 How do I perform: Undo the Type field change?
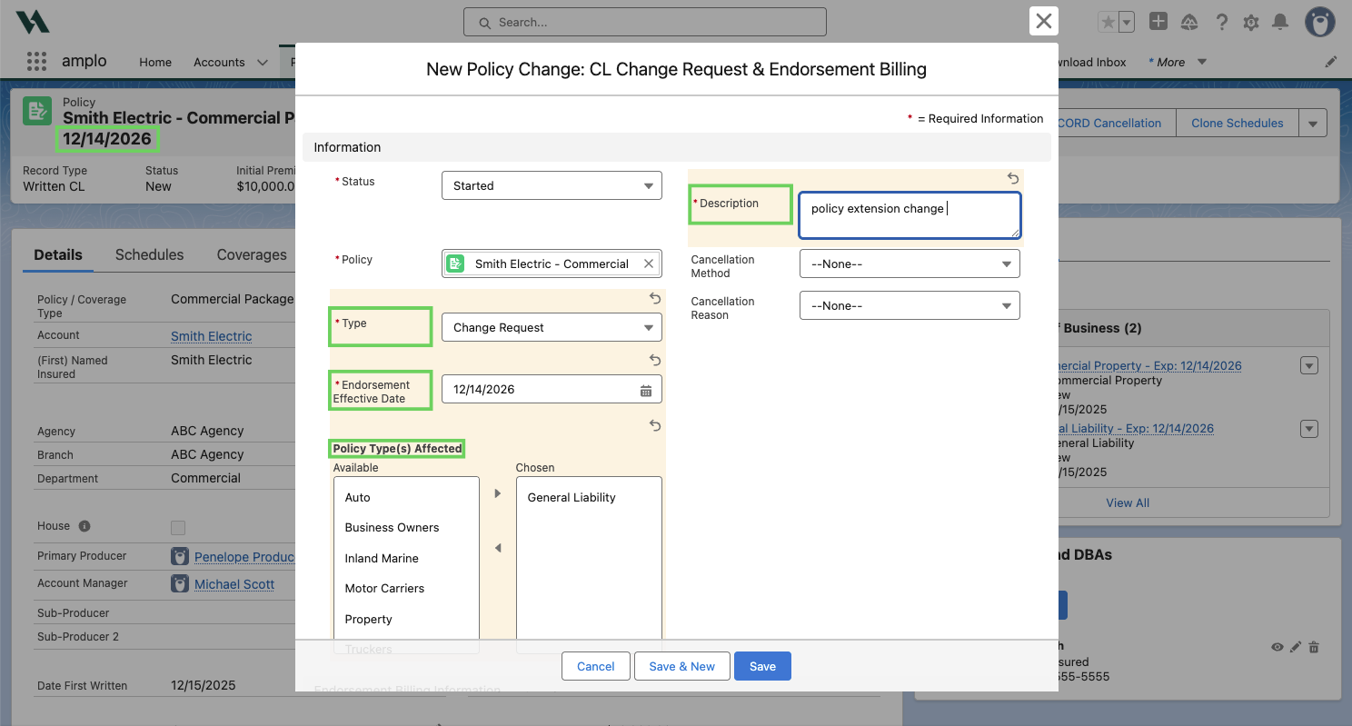coord(655,299)
